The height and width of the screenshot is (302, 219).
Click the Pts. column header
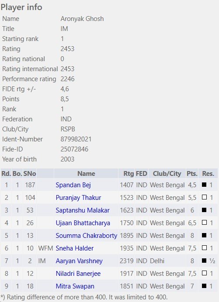click(x=192, y=174)
